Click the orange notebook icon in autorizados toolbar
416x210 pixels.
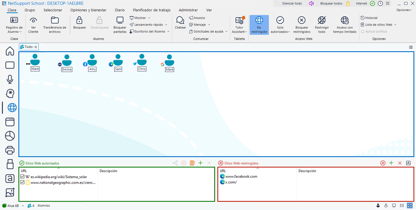point(192,163)
